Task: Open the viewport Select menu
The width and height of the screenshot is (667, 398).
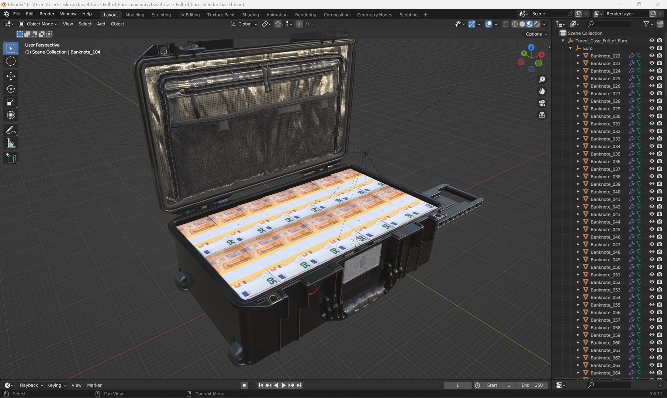Action: (x=85, y=24)
